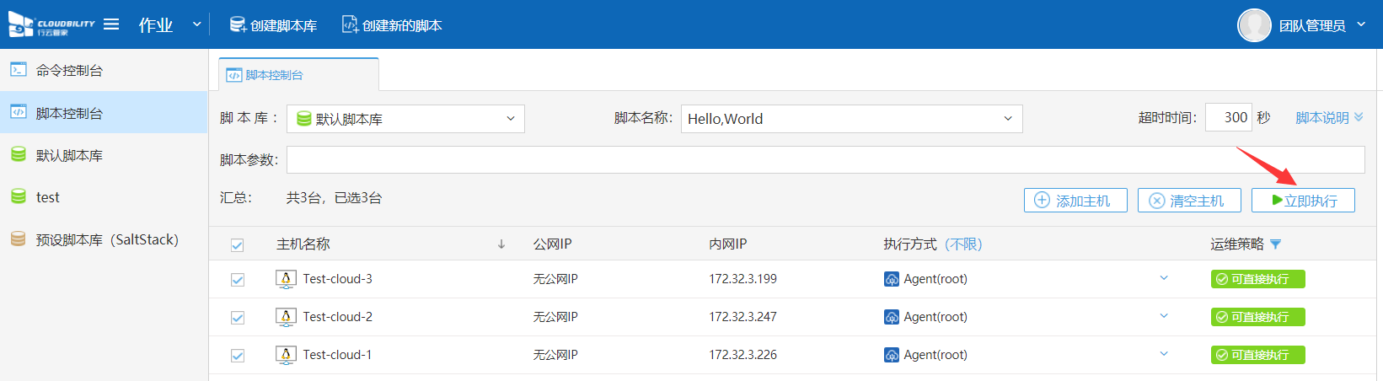The height and width of the screenshot is (381, 1383).
Task: Expand the 脚本说明 link
Action: pyautogui.click(x=1329, y=118)
